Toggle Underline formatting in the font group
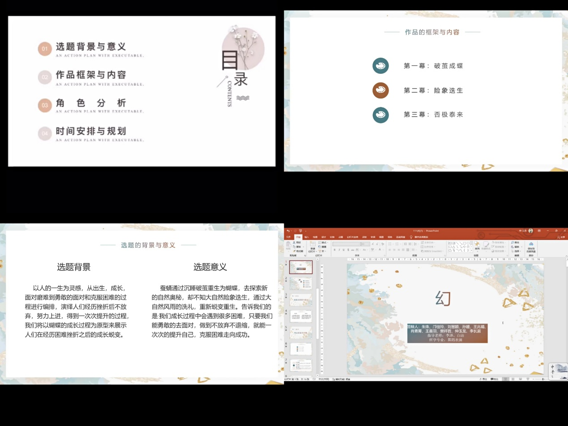The height and width of the screenshot is (426, 568). click(343, 250)
